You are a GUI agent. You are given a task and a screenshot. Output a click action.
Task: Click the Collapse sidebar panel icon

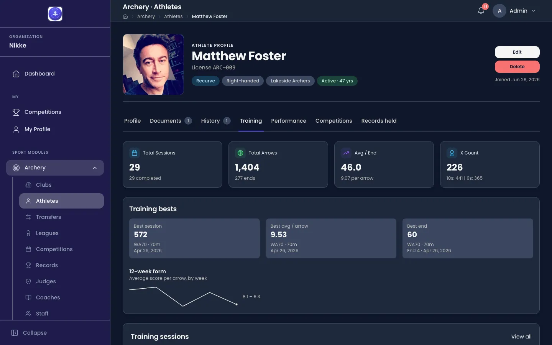(15, 333)
